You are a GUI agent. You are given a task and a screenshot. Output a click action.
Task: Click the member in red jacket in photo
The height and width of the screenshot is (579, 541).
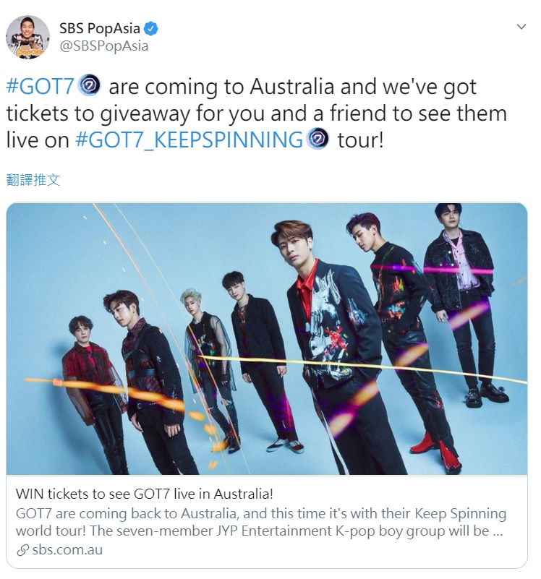90,369
